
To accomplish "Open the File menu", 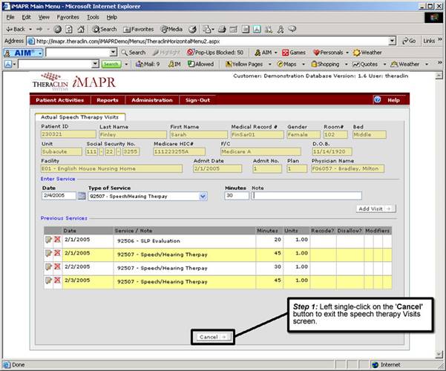I will 10,17.
